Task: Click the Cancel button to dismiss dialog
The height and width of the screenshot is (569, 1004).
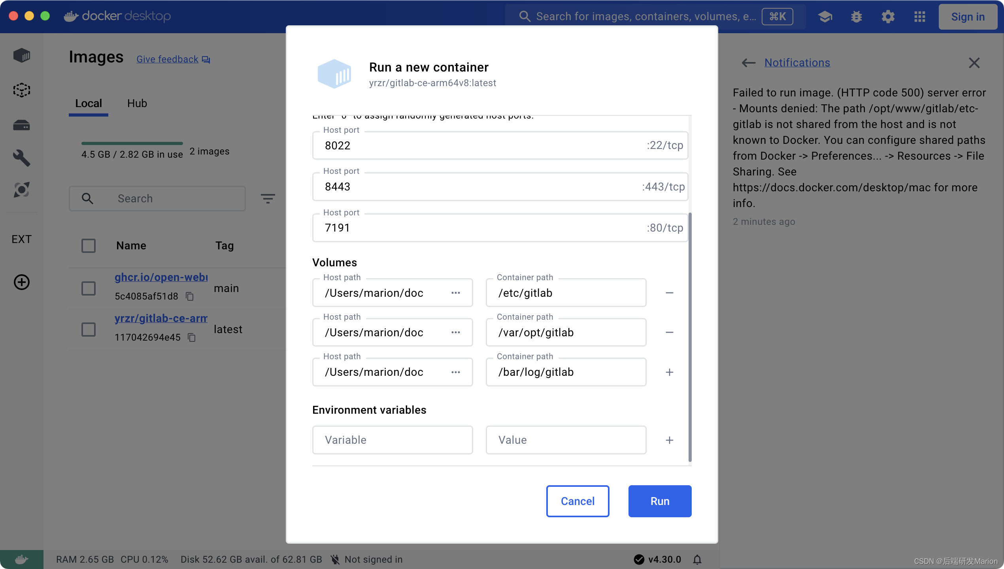Action: [x=577, y=501]
